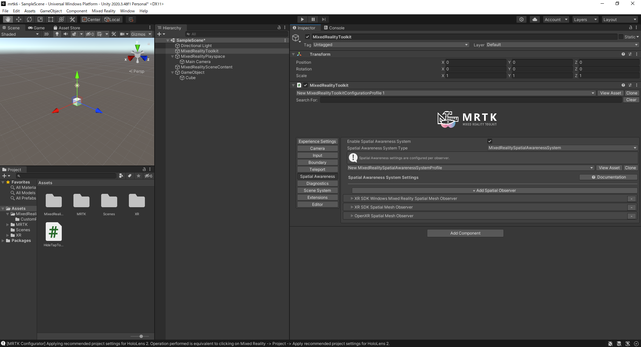Open the Component menu
Image resolution: width=641 pixels, height=347 pixels.
pos(77,11)
